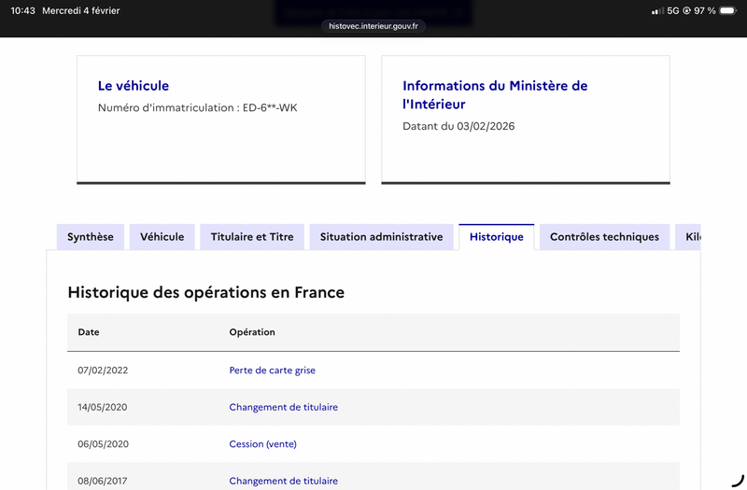The height and width of the screenshot is (490, 747).
Task: Click the Le véhicule card heading
Action: tap(134, 86)
